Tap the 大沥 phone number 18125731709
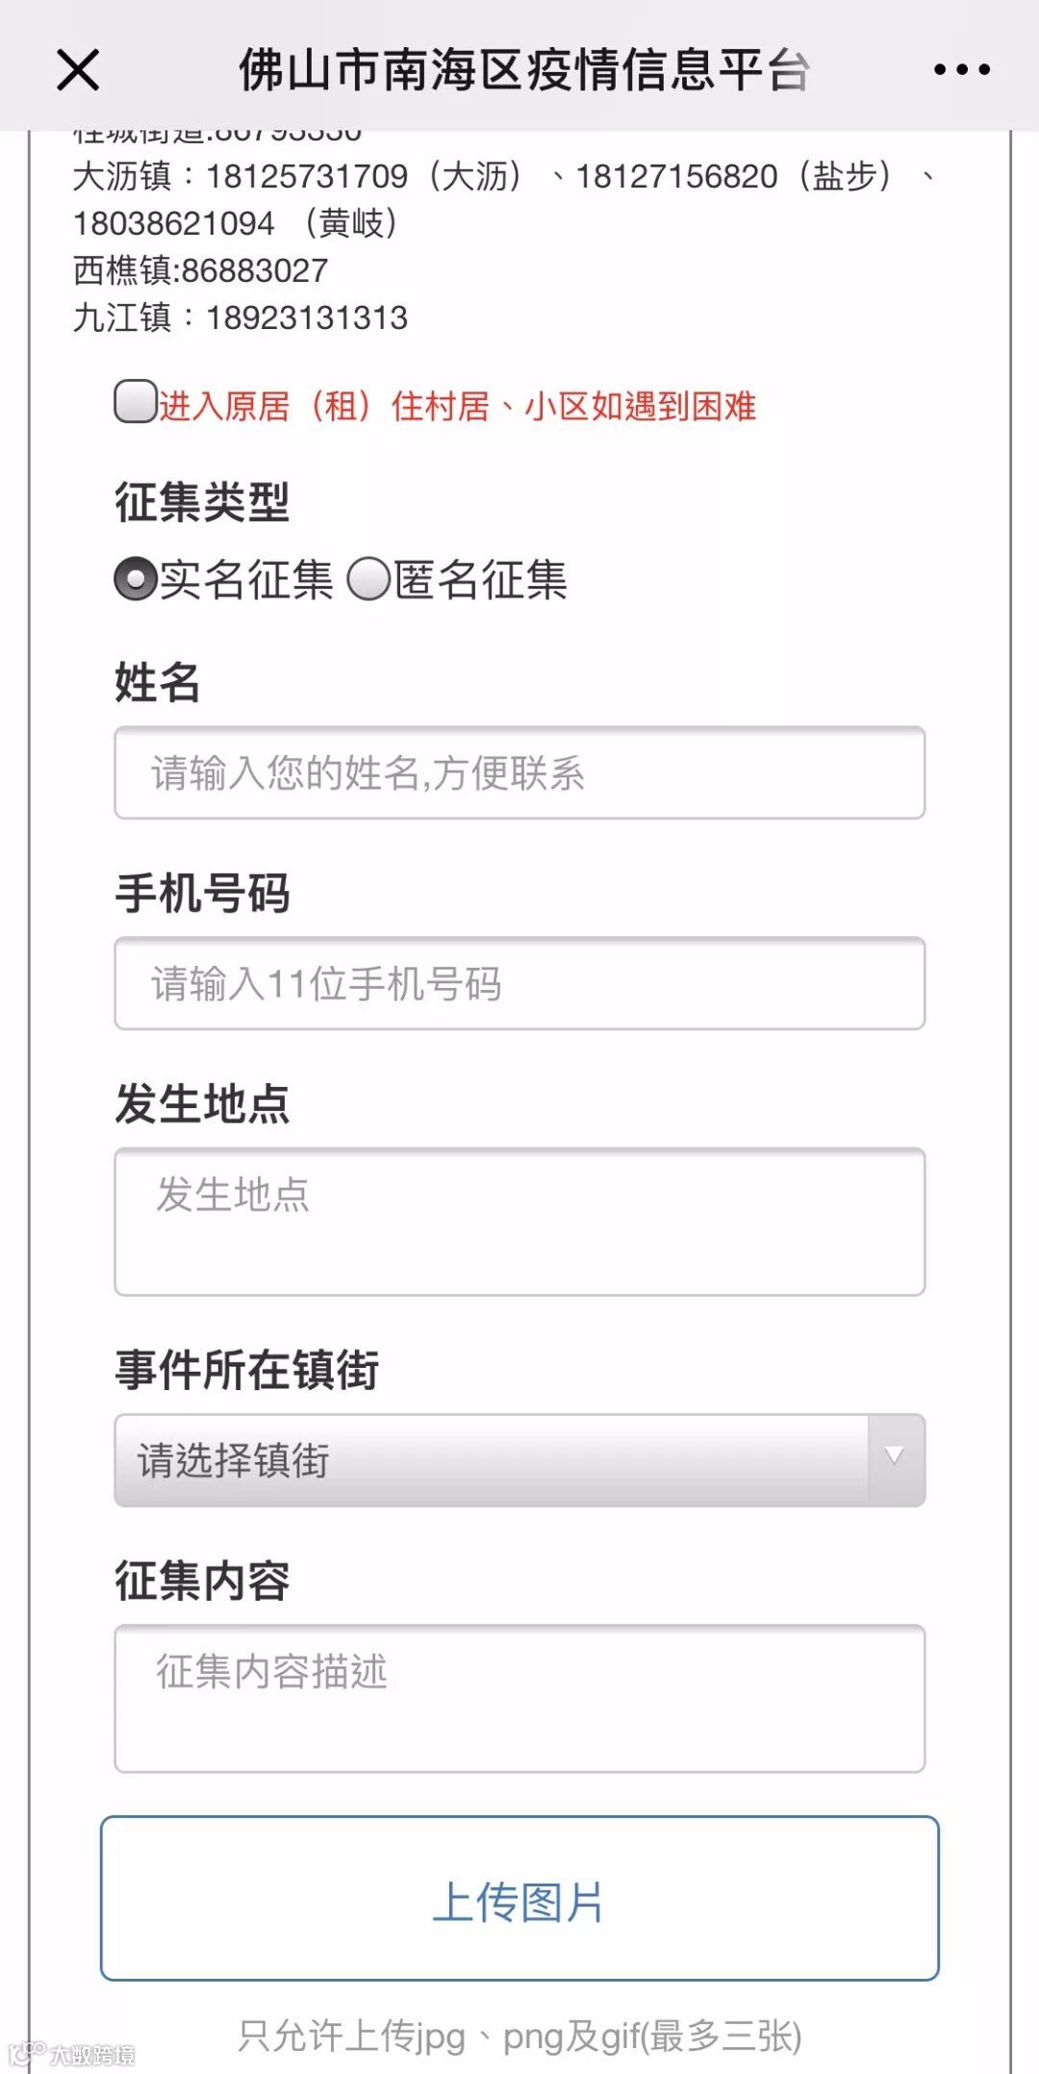Viewport: 1039px width, 2074px height. tap(307, 177)
